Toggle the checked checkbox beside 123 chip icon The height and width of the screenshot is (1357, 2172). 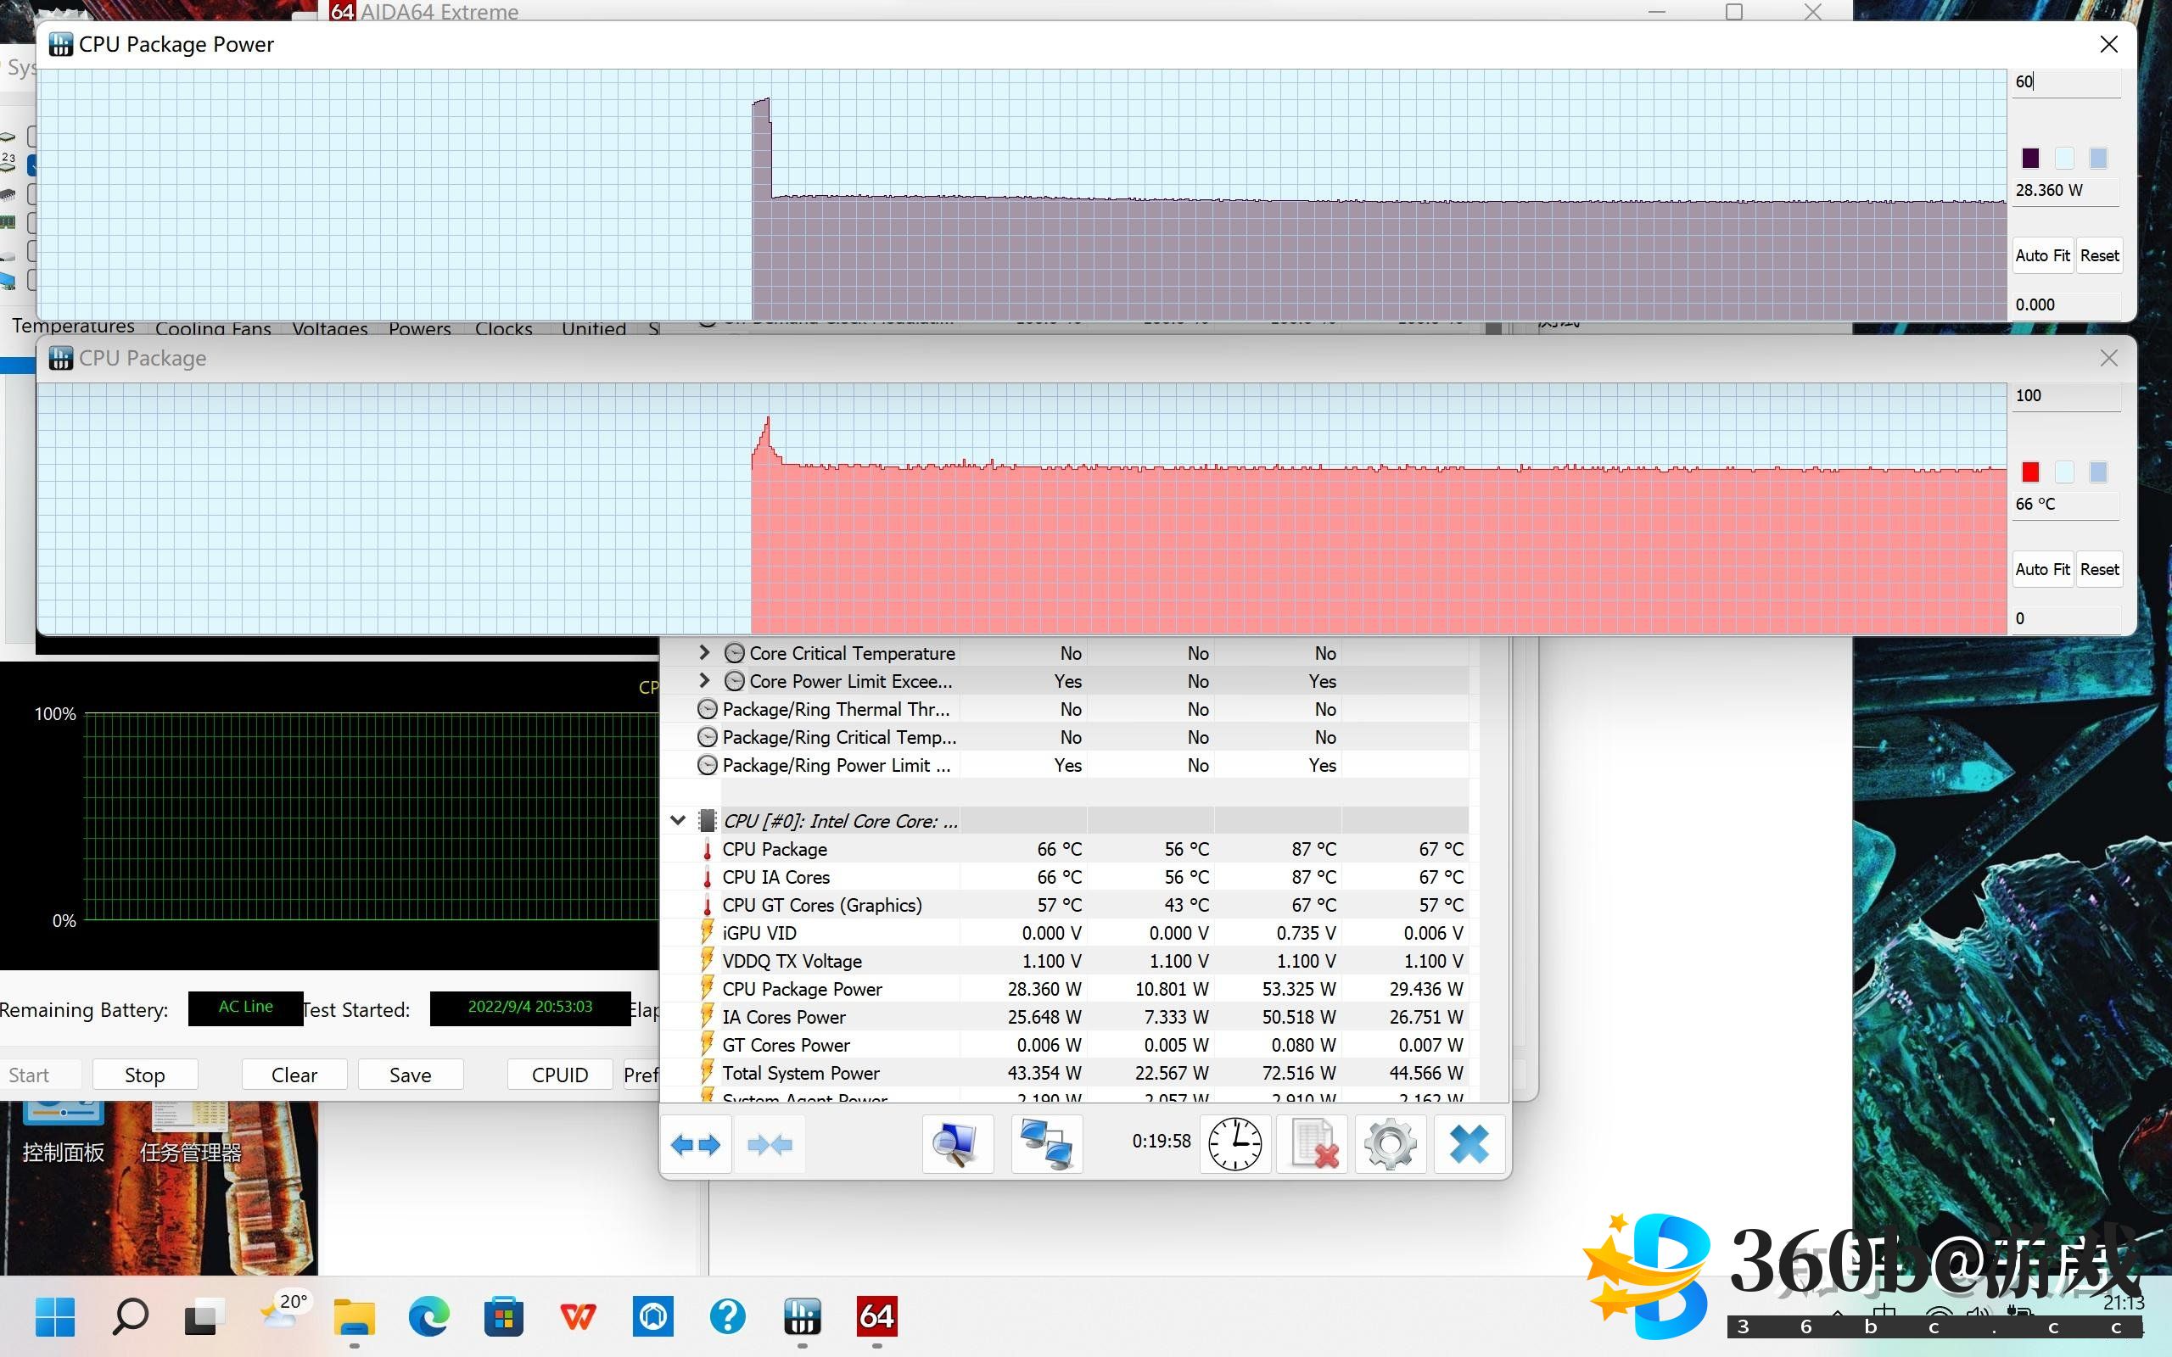32,165
